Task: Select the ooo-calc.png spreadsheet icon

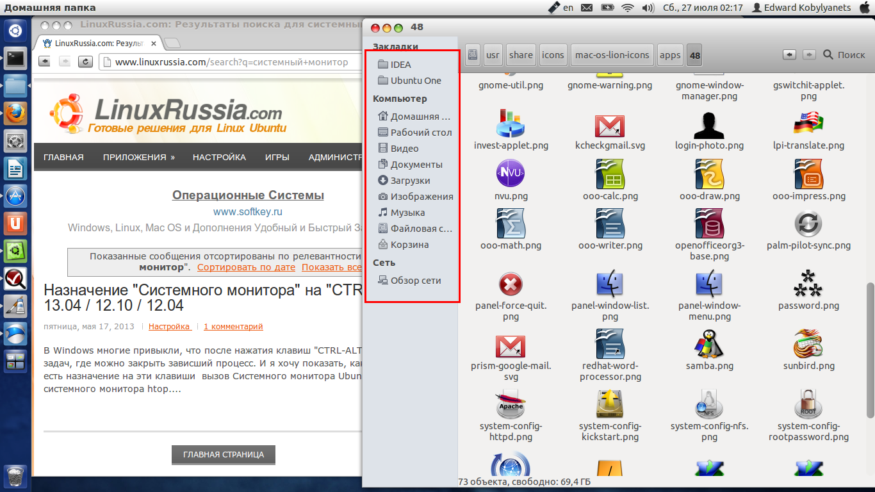Action: [x=610, y=174]
